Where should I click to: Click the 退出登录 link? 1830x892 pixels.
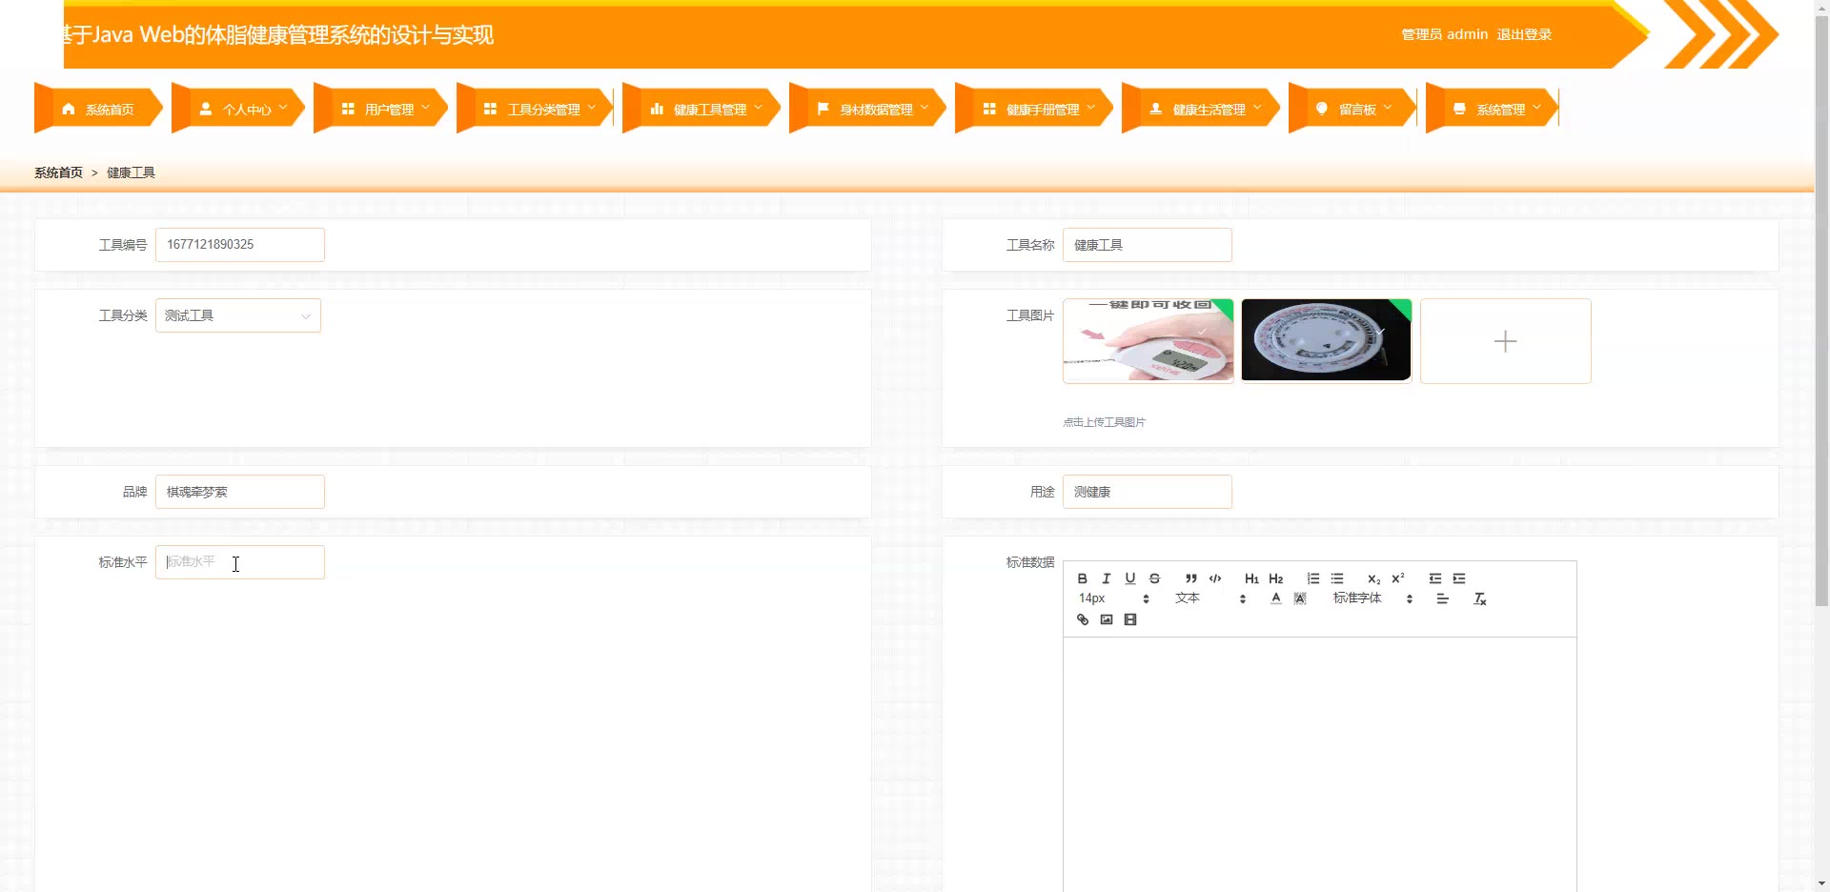tap(1524, 34)
